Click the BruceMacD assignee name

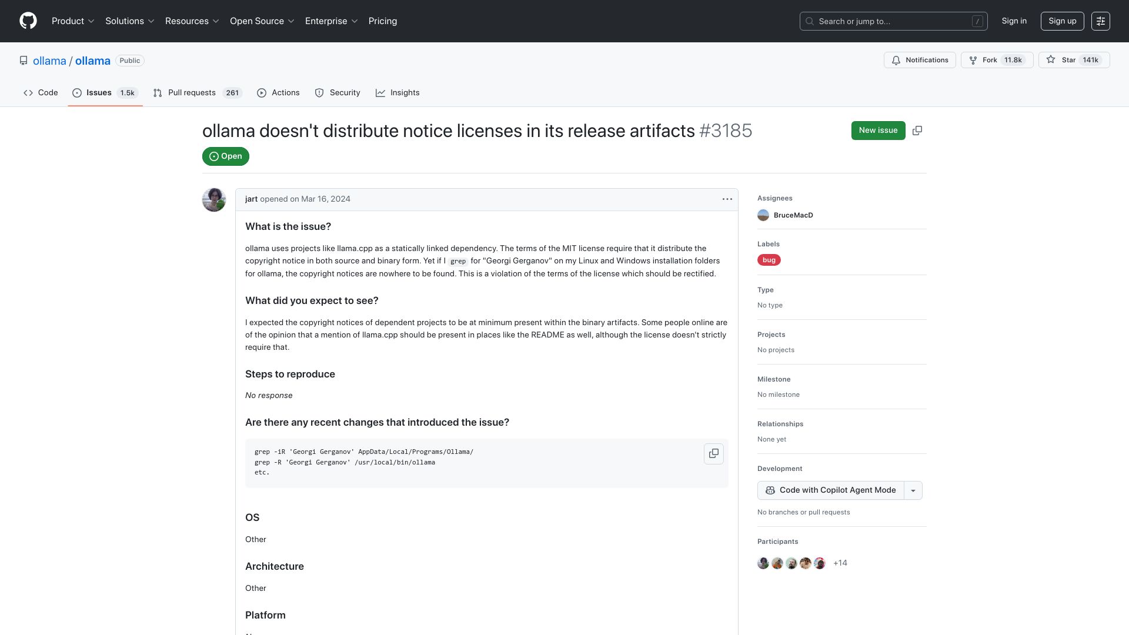(793, 215)
